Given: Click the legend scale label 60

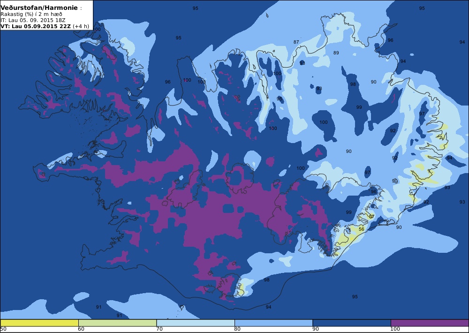Looking at the screenshot, I should [81, 329].
